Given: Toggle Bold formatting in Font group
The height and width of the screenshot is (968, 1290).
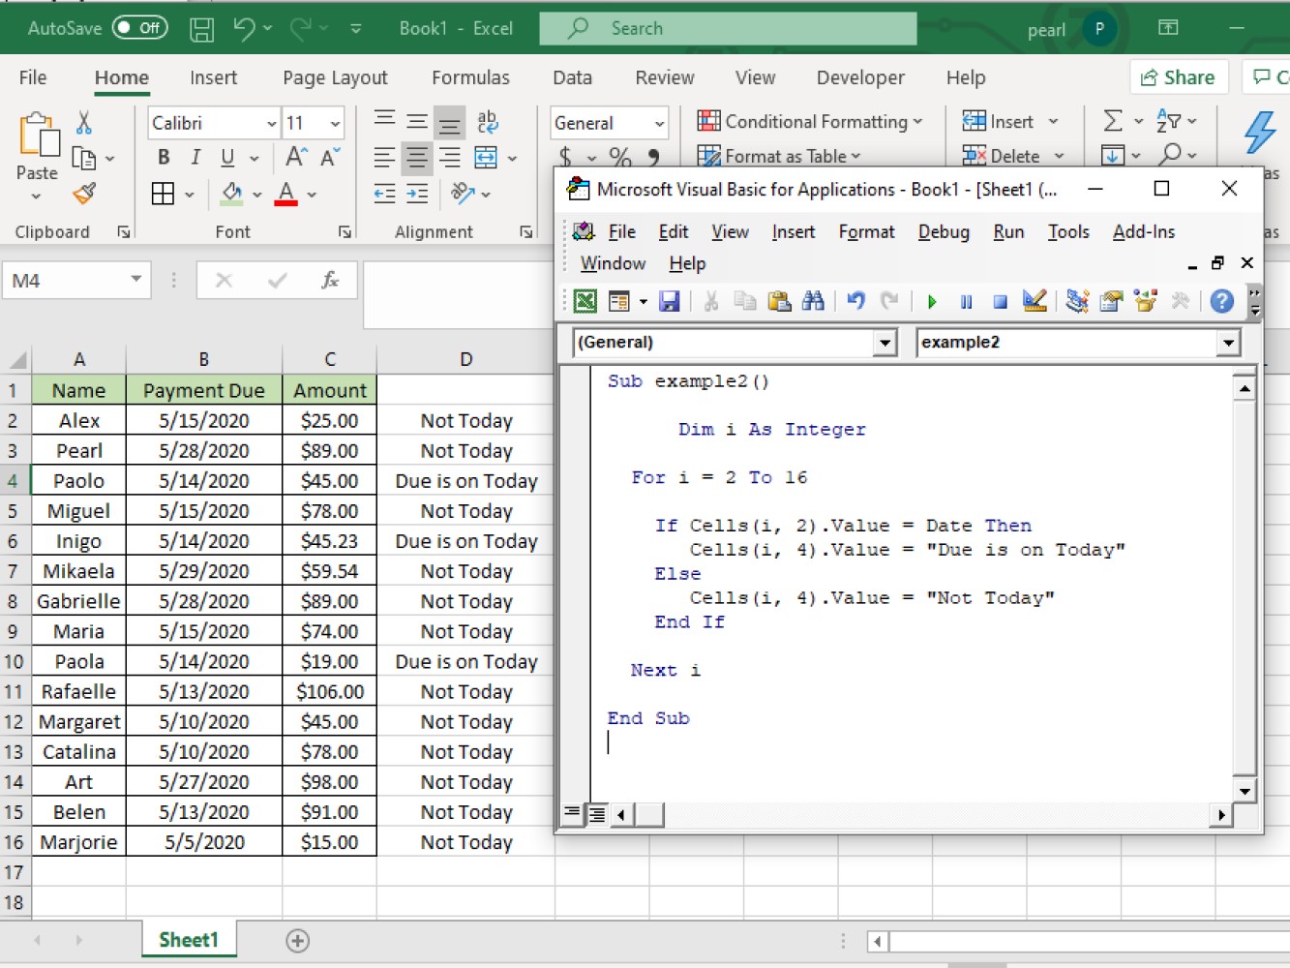Looking at the screenshot, I should pyautogui.click(x=164, y=158).
